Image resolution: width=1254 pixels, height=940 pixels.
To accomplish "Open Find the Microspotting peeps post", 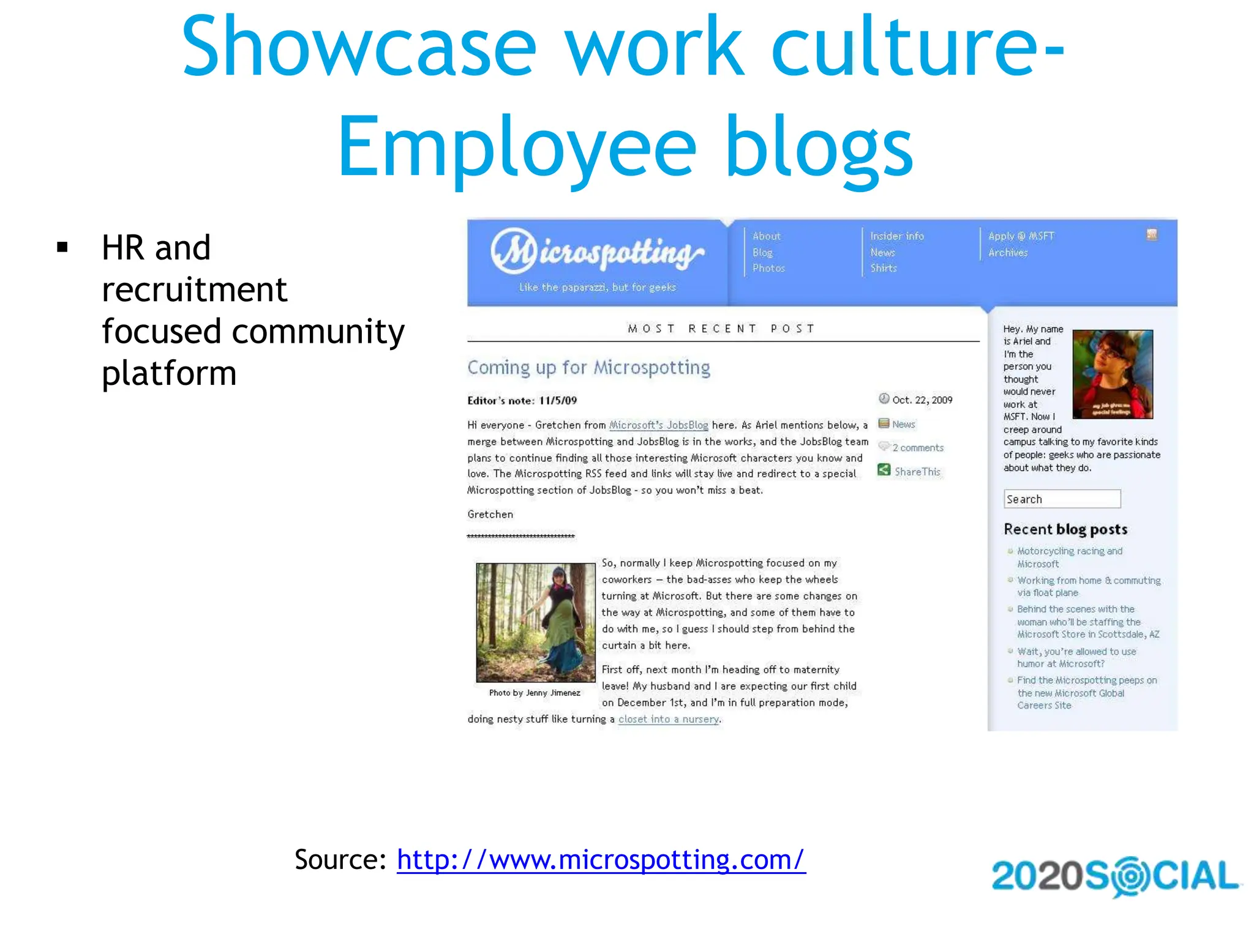I will click(x=1087, y=693).
